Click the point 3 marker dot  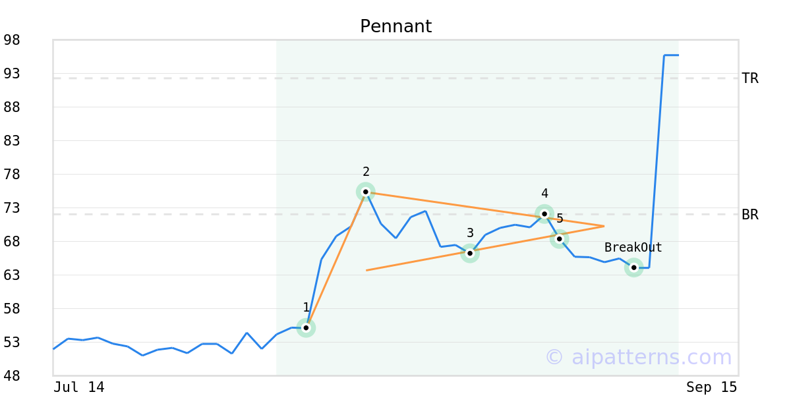(469, 253)
